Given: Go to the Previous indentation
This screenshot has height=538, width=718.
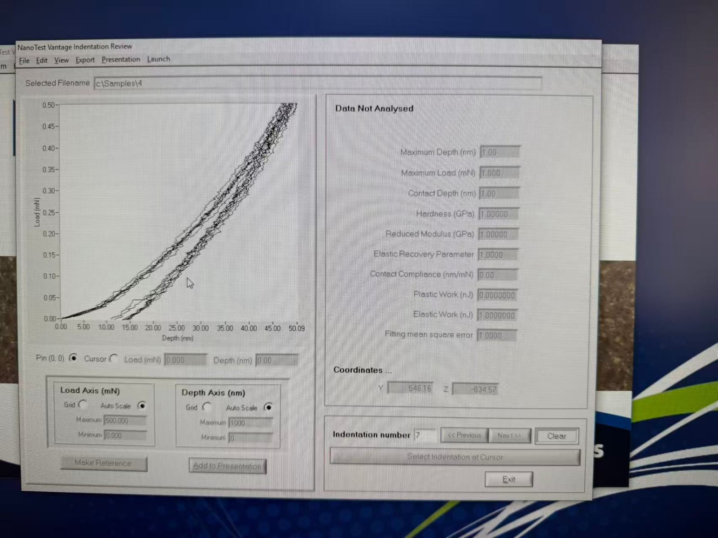Looking at the screenshot, I should (x=464, y=435).
